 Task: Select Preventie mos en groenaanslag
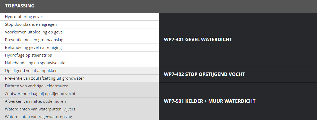click(x=34, y=40)
